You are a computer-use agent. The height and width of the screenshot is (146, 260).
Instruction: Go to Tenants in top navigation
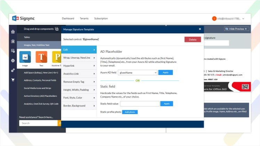click(x=84, y=18)
